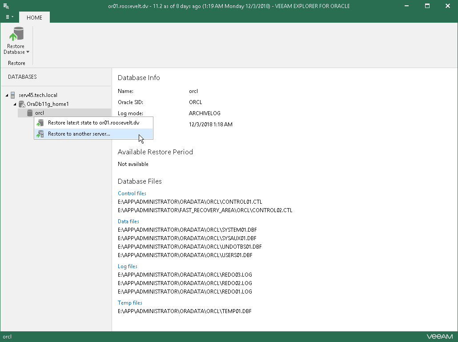Click the Log files heading link
Image resolution: width=458 pixels, height=342 pixels.
pos(127,266)
